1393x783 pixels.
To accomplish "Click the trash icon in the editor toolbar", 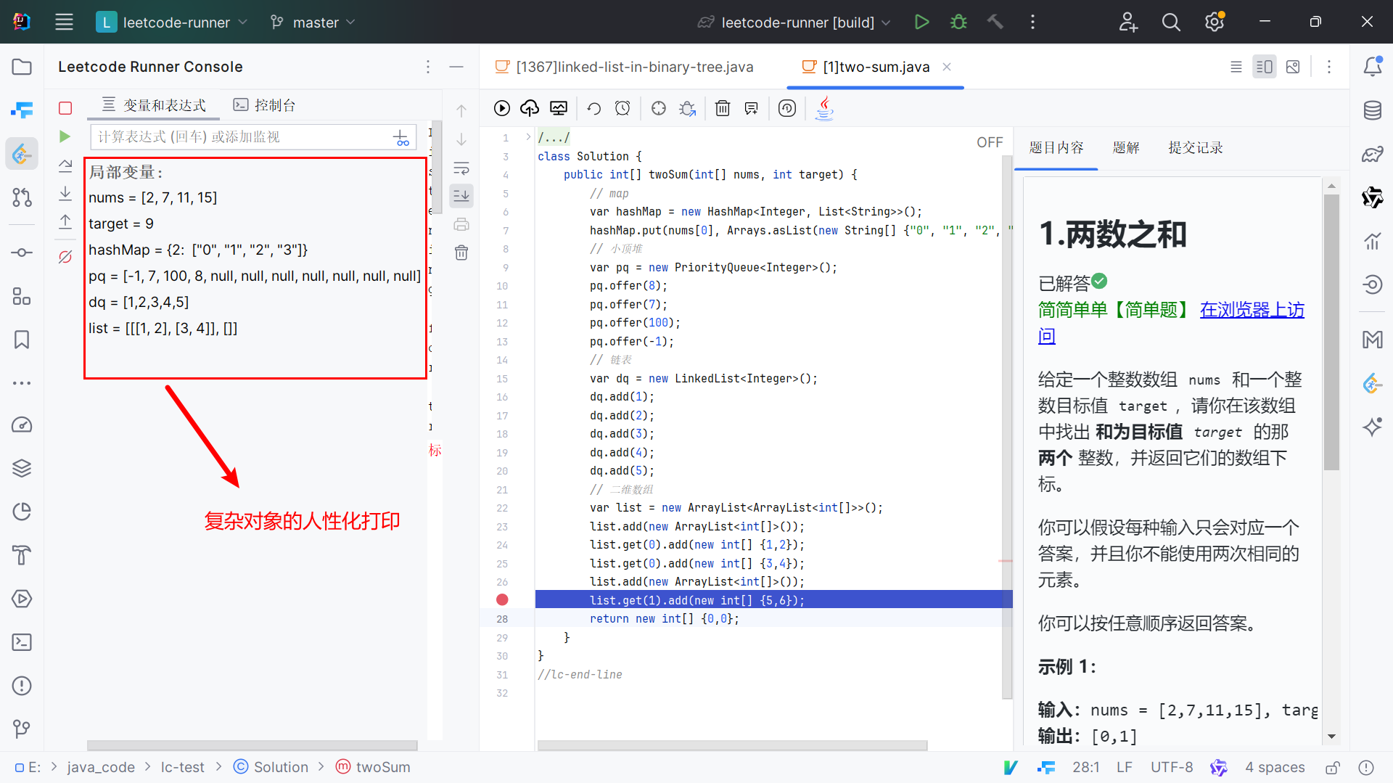I will 723,109.
